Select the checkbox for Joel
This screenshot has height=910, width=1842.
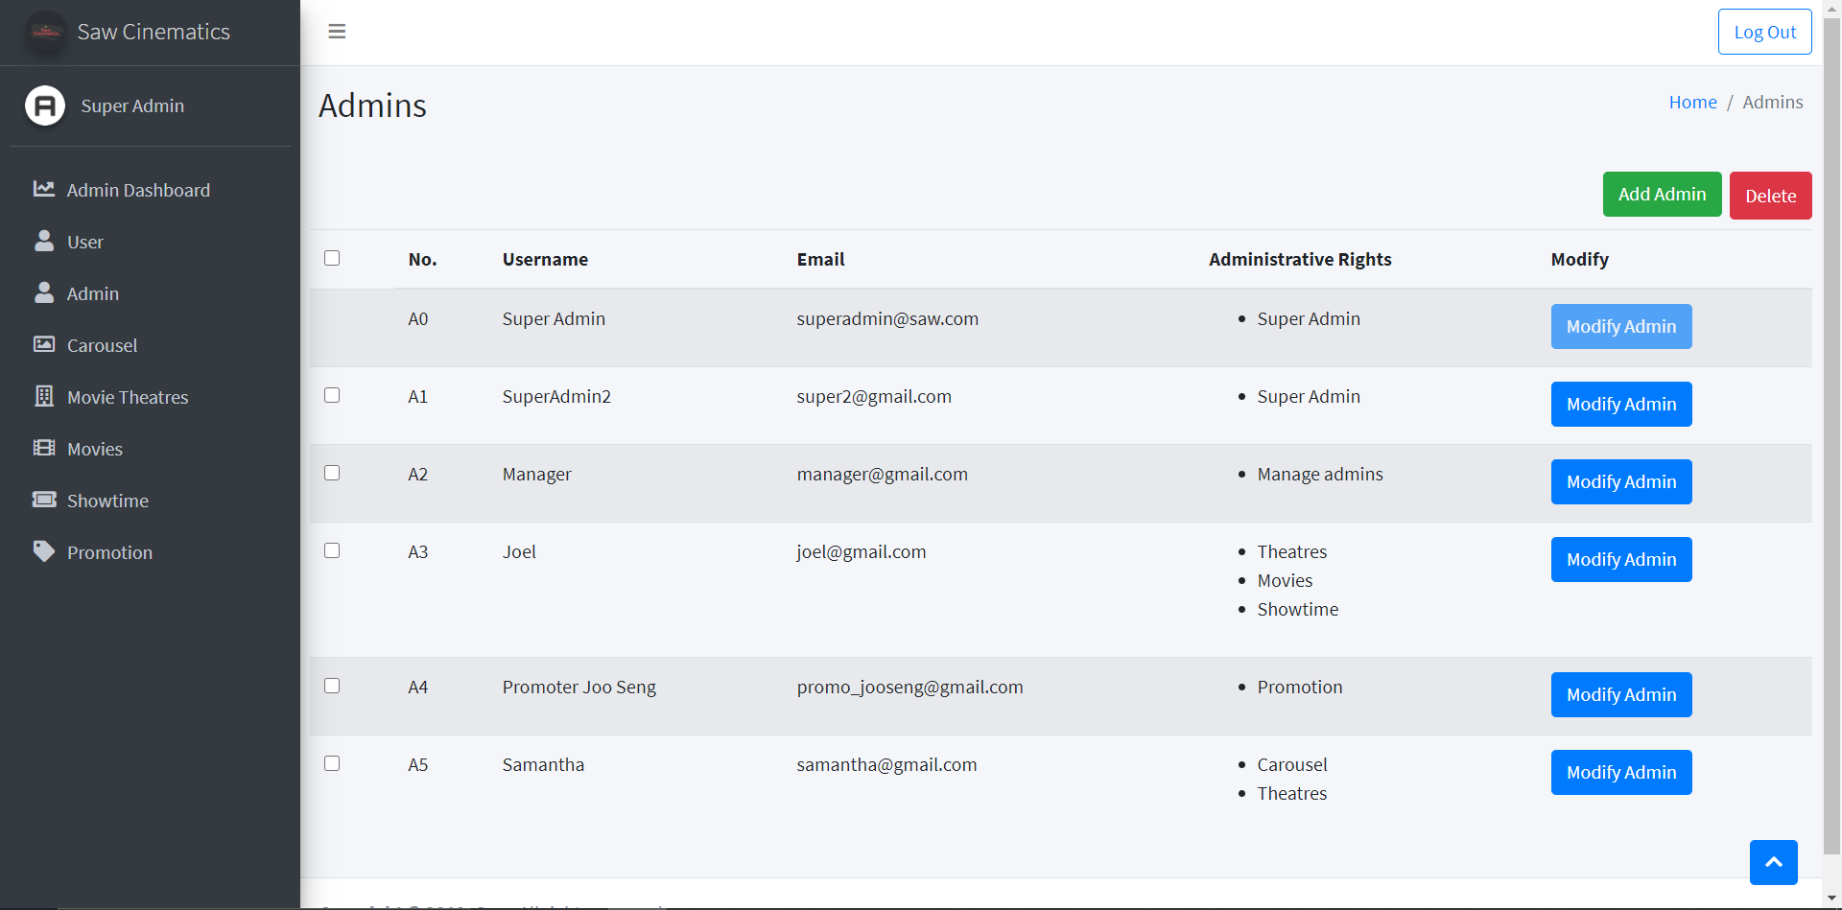[332, 550]
